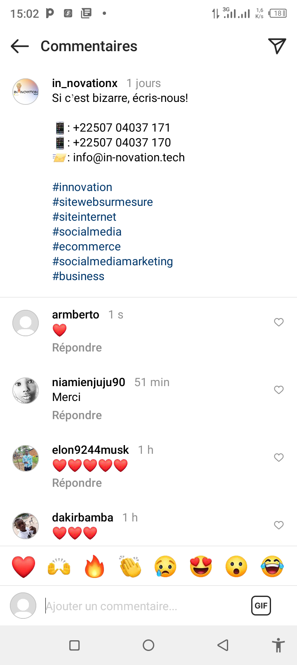Like niamienjuju90's "Merci" comment
The width and height of the screenshot is (297, 665).
tap(279, 390)
